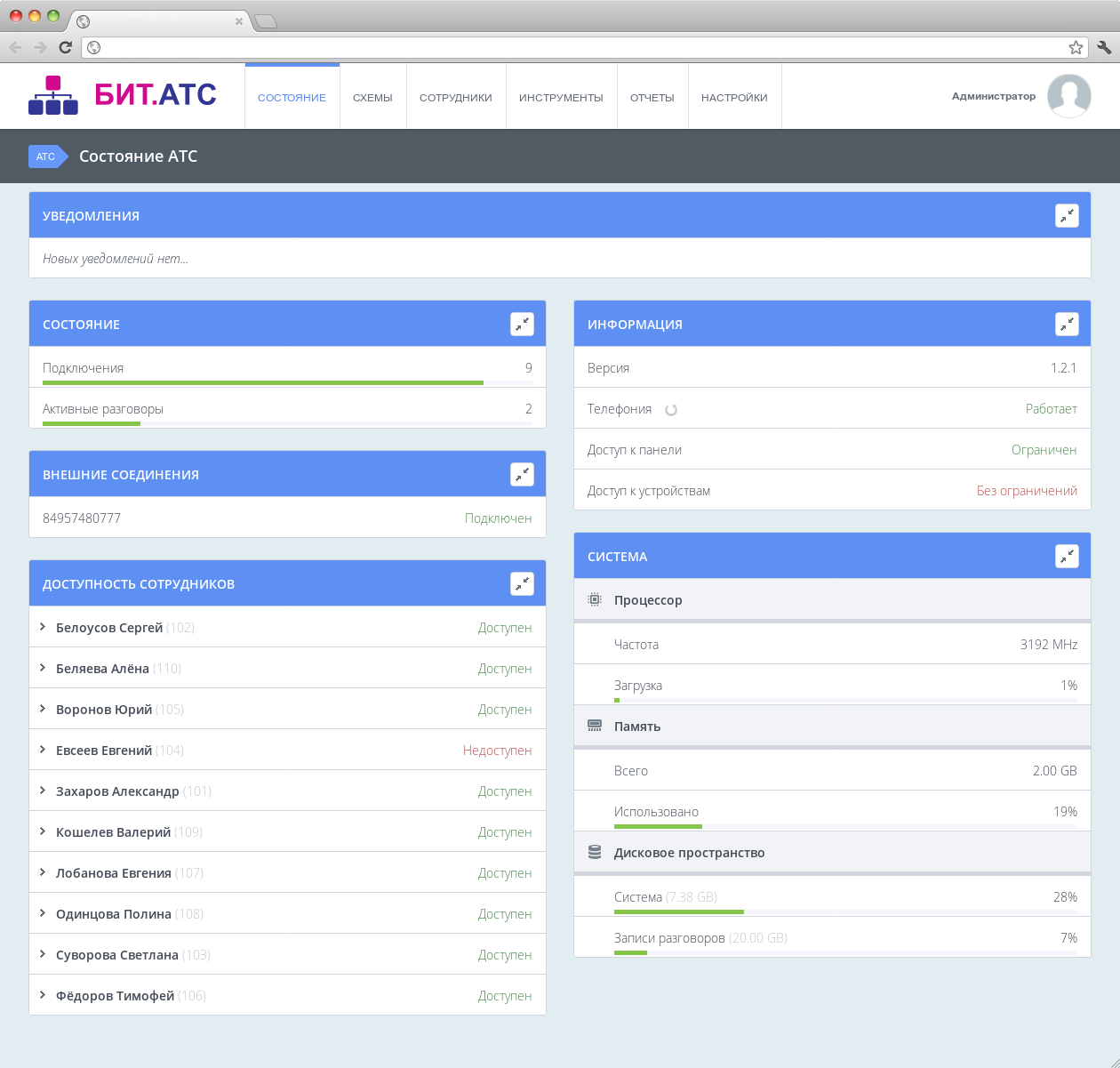Click the Работает telephony status link
This screenshot has width=1120, height=1068.
pyautogui.click(x=1051, y=409)
